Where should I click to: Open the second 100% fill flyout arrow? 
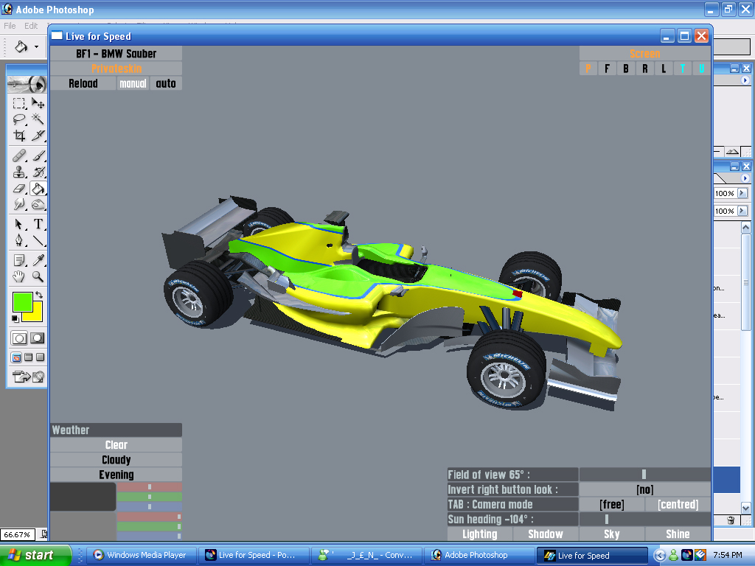click(x=742, y=211)
